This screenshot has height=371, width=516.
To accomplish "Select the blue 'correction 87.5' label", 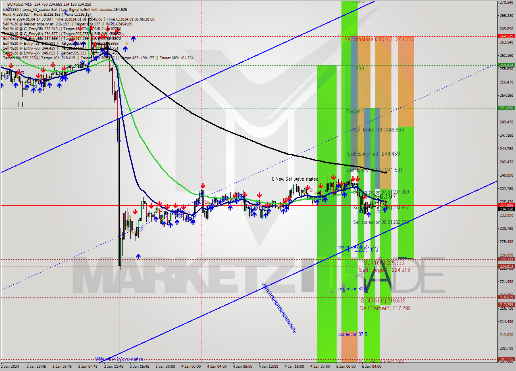I will pos(353,334).
